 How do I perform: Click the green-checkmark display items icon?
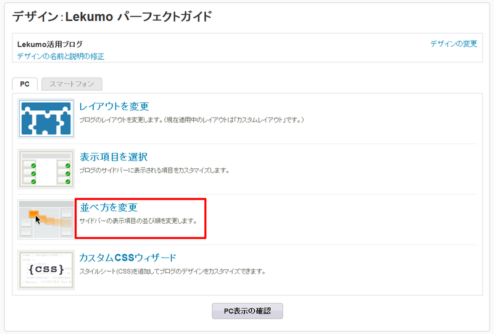pos(46,169)
